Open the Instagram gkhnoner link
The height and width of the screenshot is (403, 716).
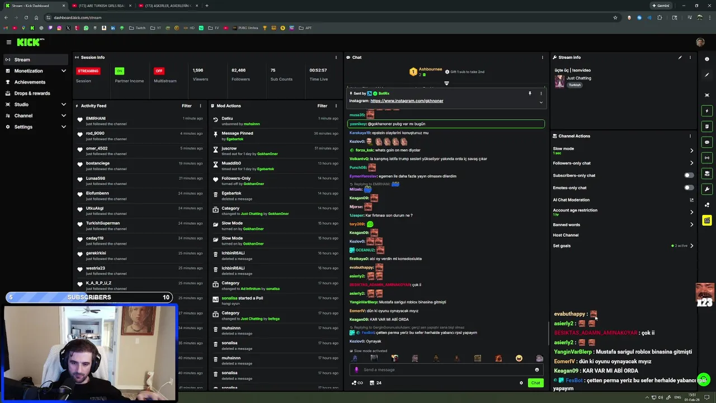coord(407,101)
